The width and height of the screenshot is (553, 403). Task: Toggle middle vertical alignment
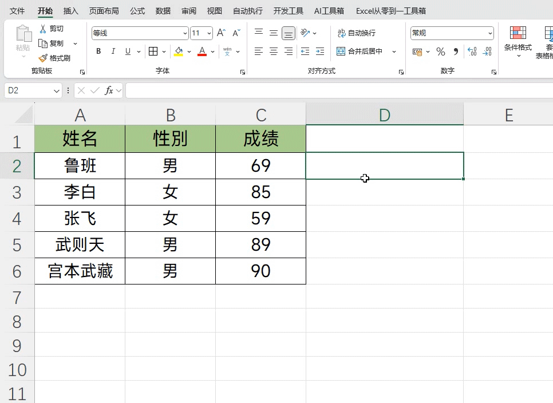273,33
